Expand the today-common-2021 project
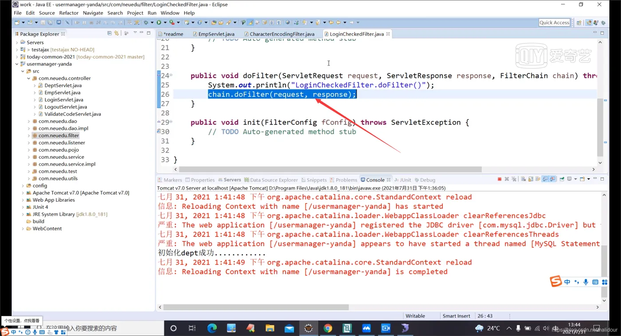 (17, 57)
